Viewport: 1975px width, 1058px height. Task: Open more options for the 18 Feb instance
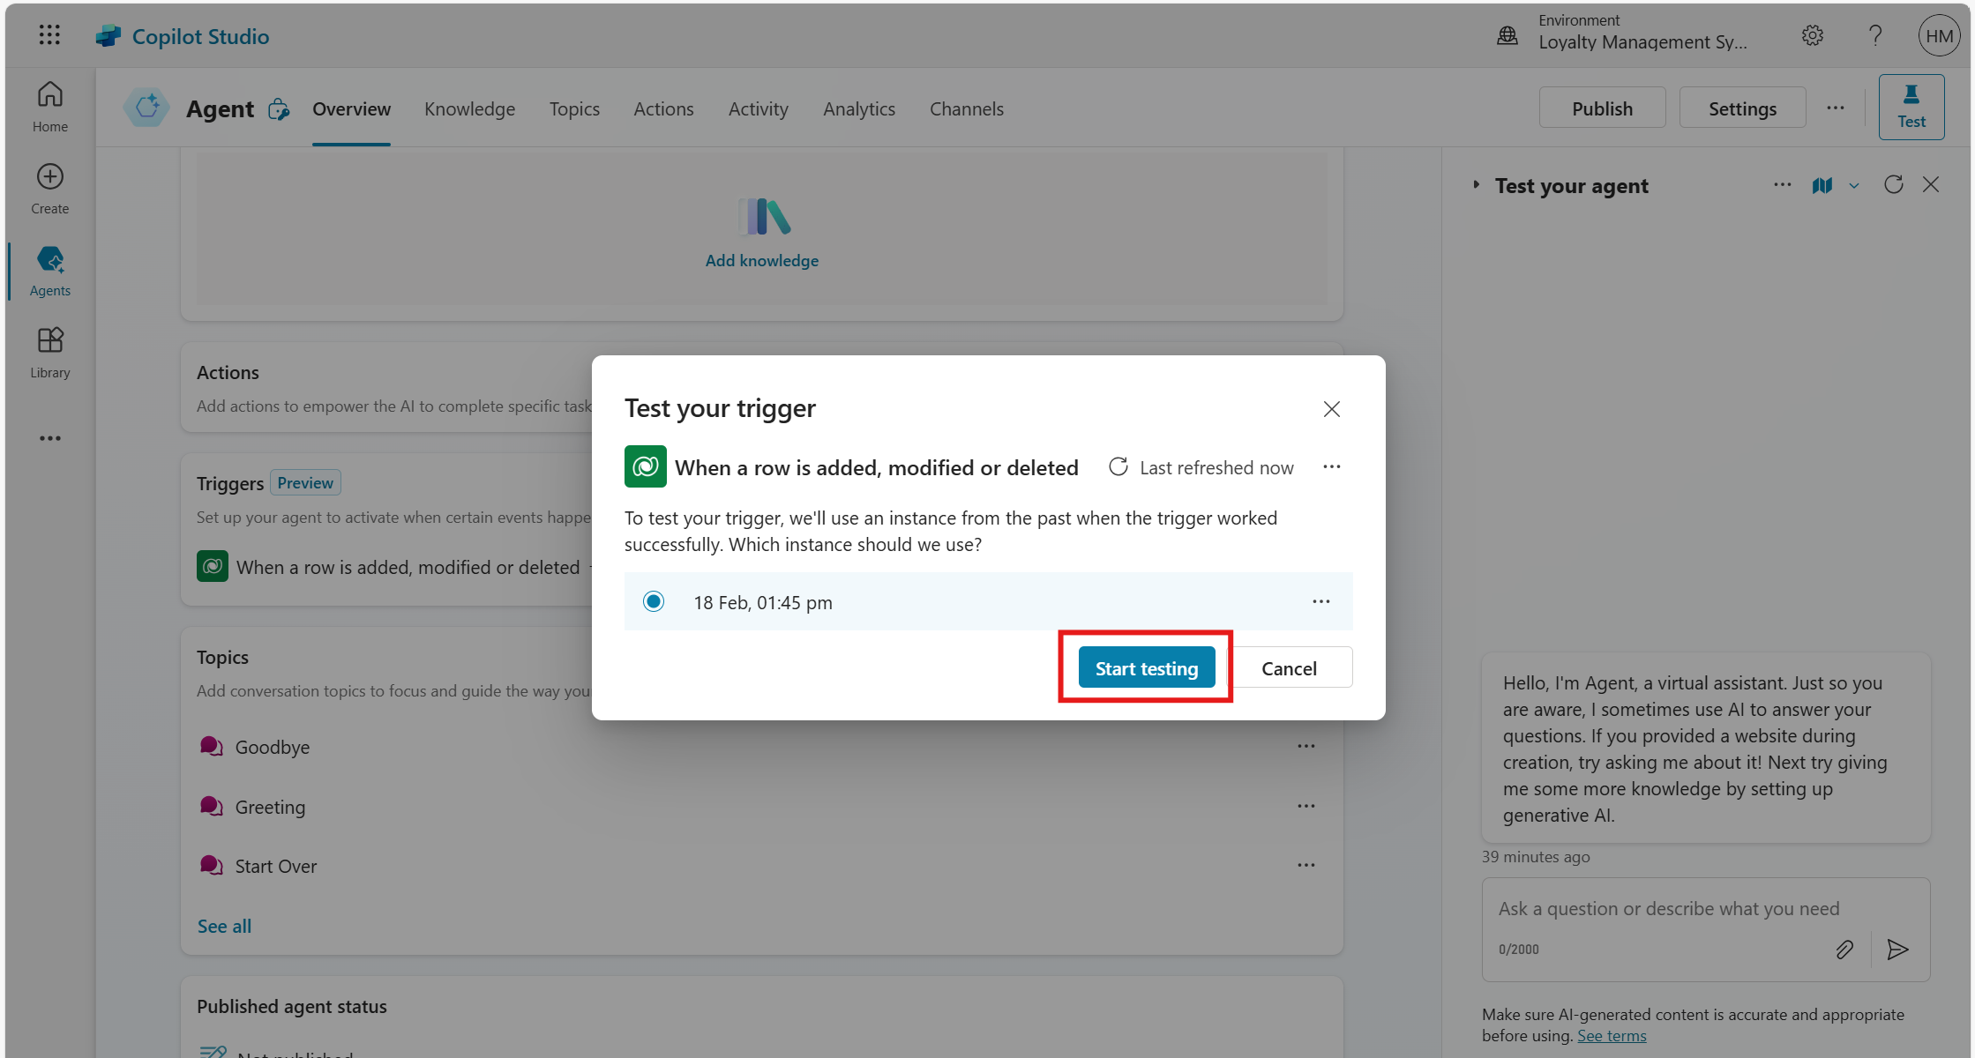point(1320,601)
